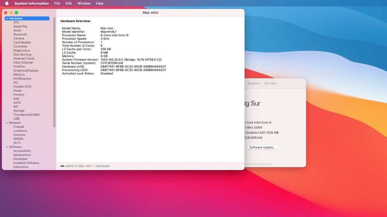This screenshot has width=387, height=217.
Task: Select USB in the sidebar
Action: tap(16, 119)
